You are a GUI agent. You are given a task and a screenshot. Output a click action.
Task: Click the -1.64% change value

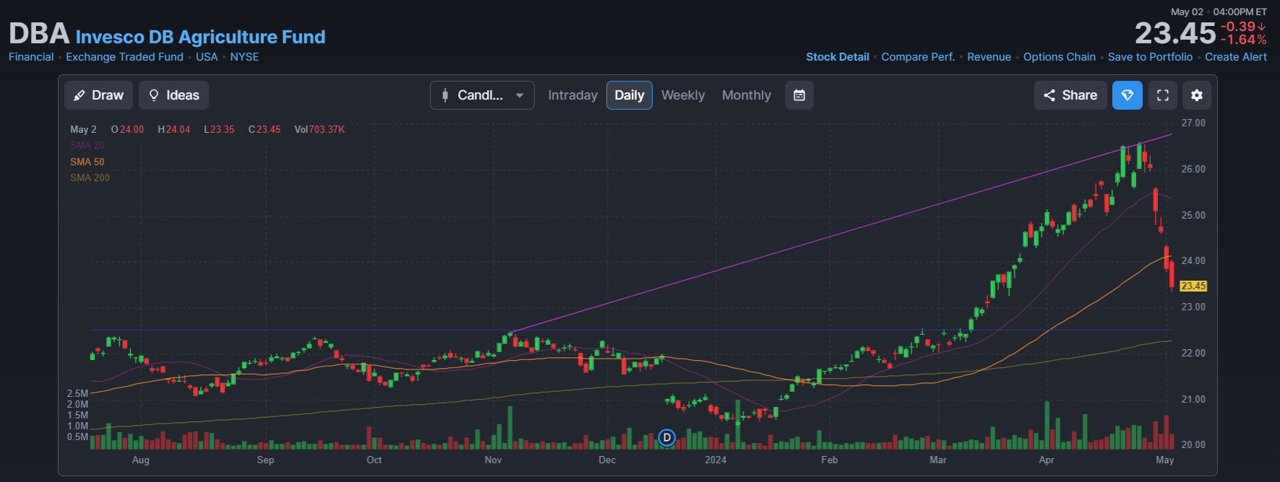click(1243, 40)
